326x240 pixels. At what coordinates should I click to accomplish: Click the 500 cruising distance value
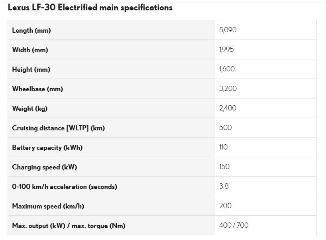click(225, 128)
